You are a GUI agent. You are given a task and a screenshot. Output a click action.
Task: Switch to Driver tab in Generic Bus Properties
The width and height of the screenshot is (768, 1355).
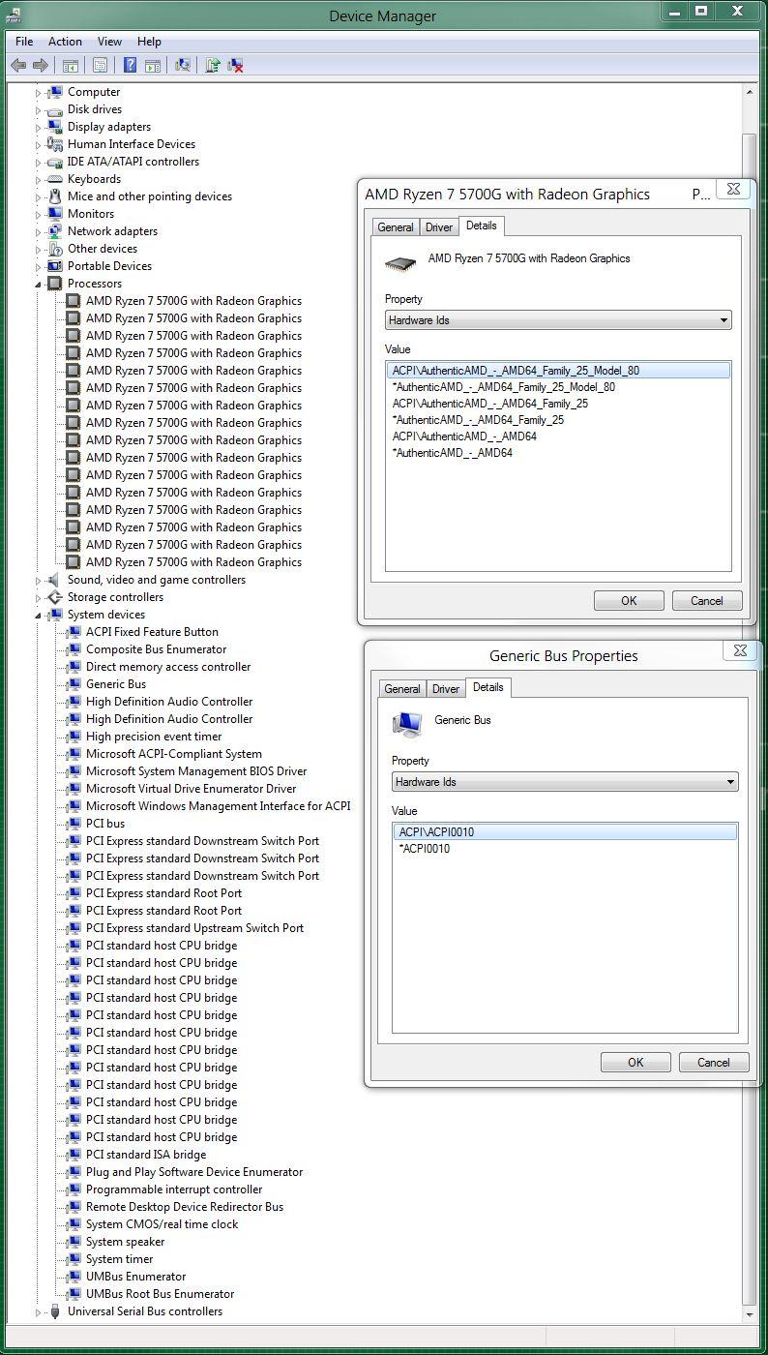click(446, 689)
